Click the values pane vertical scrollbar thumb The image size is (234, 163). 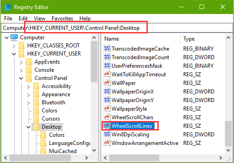coord(229,134)
